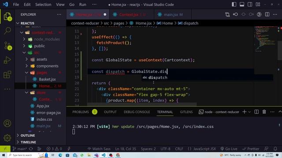
Task: Expand the assets folder
Action: pyautogui.click(x=41, y=59)
